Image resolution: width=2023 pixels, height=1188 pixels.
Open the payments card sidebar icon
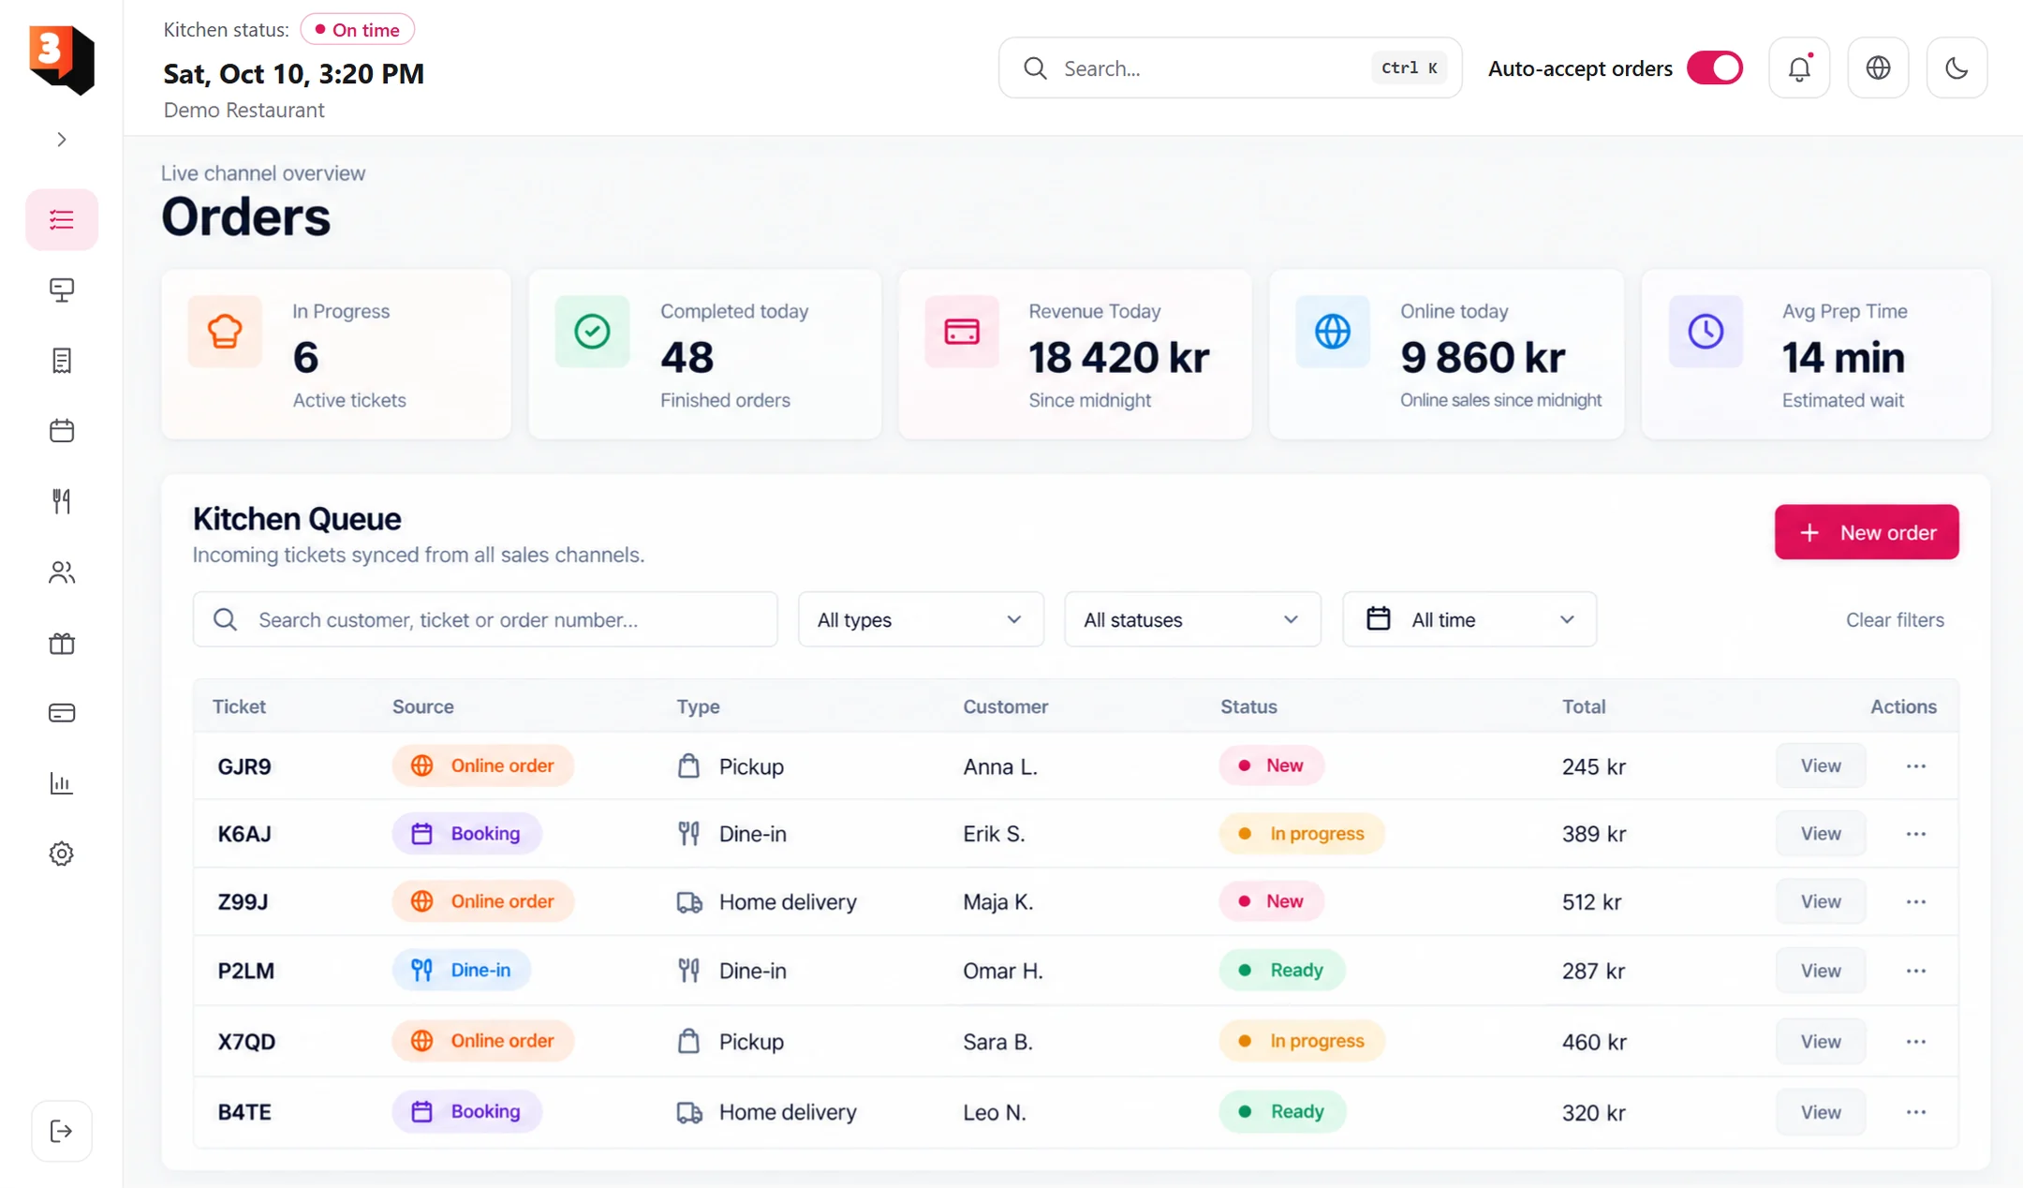tap(62, 713)
